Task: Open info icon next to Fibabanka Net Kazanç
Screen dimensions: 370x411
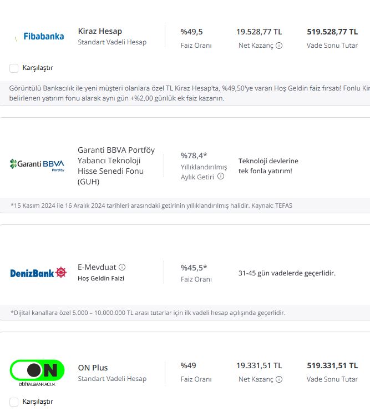Action: [x=279, y=46]
